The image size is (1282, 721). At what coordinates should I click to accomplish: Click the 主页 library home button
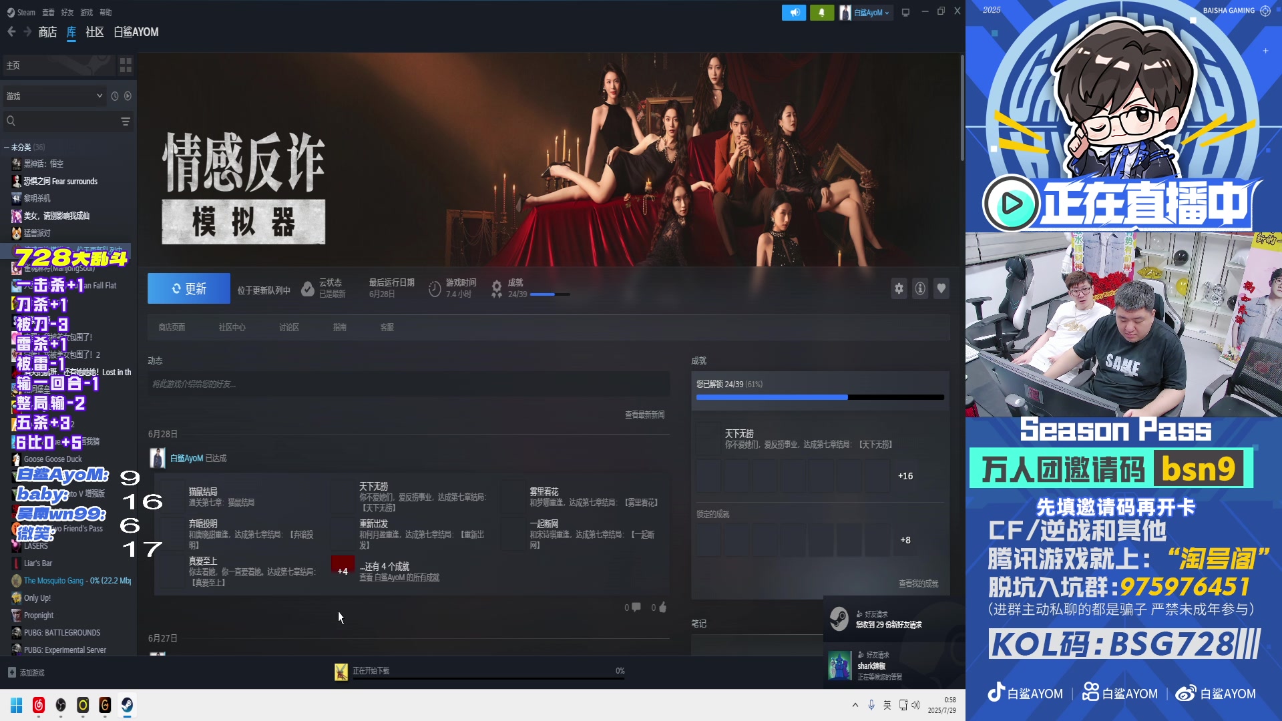58,65
